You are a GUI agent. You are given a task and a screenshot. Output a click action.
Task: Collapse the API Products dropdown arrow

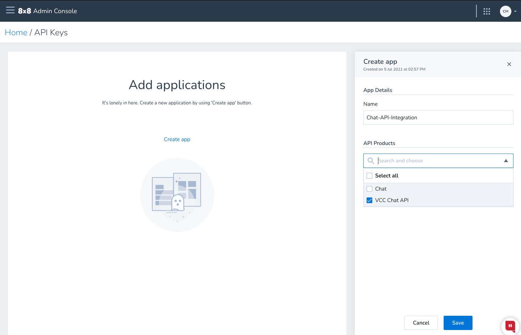pyautogui.click(x=506, y=161)
